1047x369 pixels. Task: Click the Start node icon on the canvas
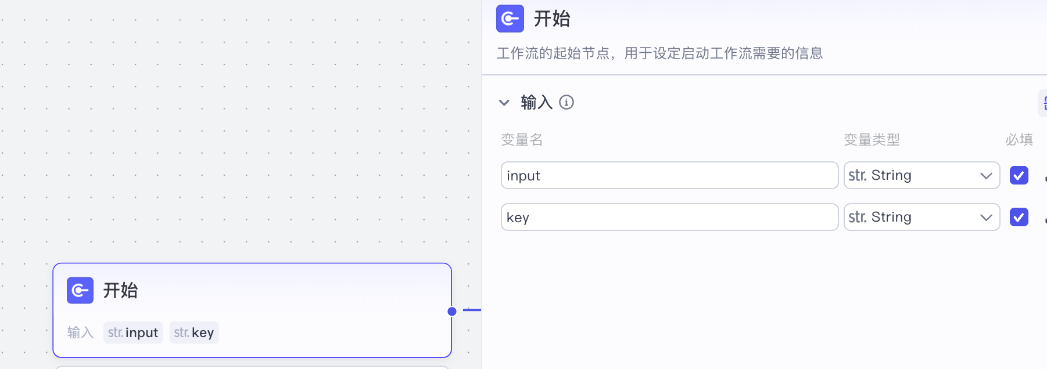[80, 290]
